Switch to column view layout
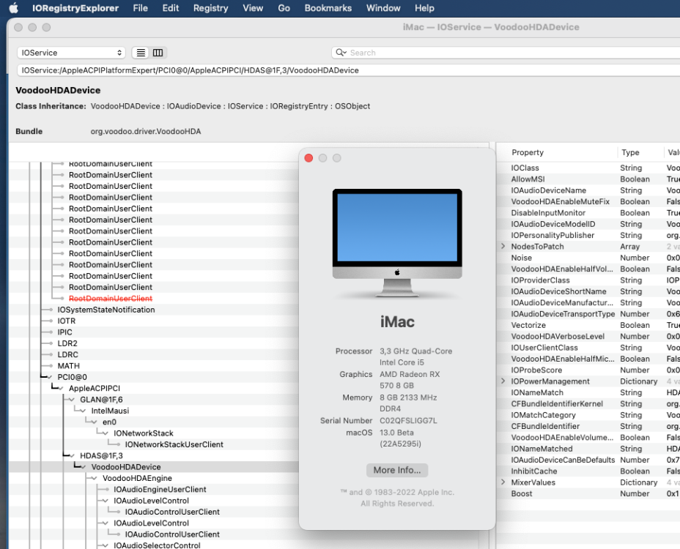 point(158,53)
